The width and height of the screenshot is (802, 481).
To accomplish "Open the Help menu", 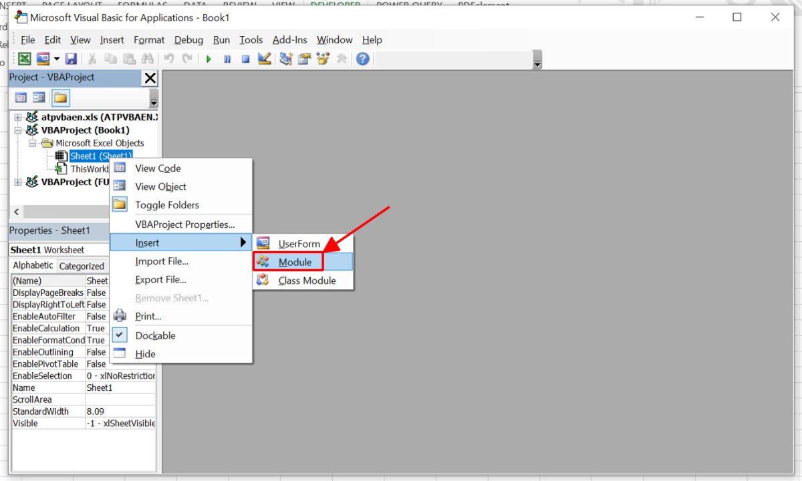I will tap(372, 40).
